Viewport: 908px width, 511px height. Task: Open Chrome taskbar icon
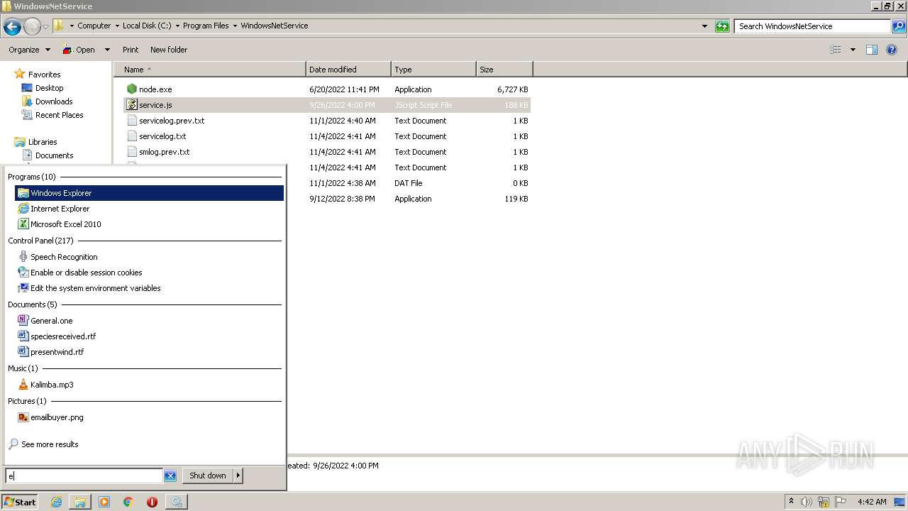128,502
